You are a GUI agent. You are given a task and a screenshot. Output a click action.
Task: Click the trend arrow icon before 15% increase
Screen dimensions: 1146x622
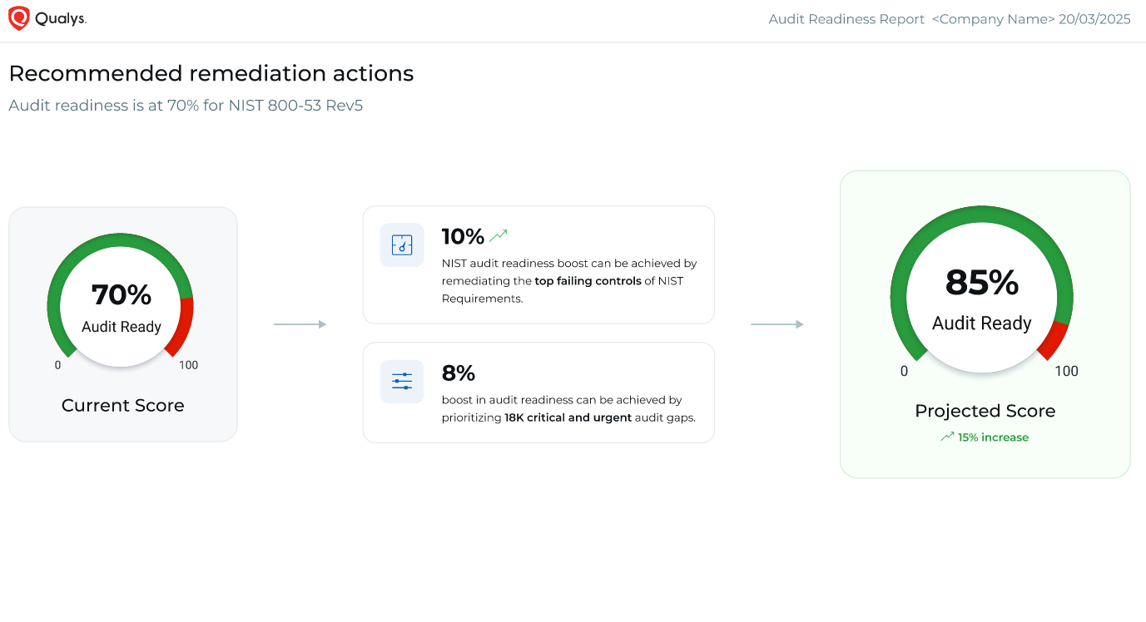[947, 437]
